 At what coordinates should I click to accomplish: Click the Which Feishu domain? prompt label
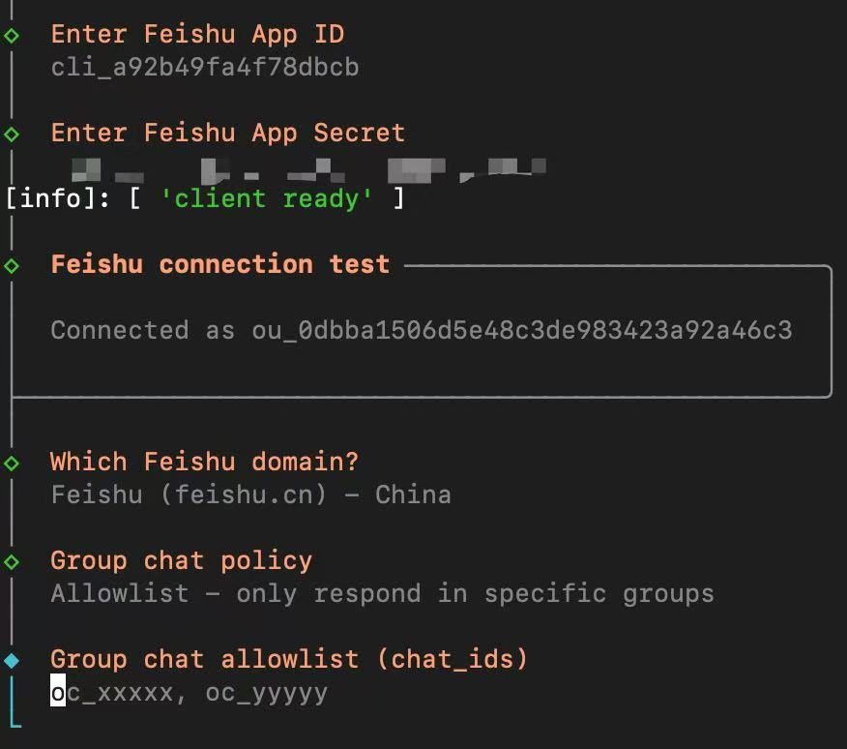(x=204, y=463)
